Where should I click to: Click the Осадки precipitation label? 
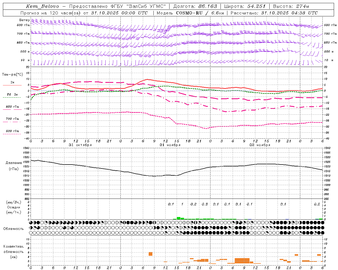coord(14,207)
